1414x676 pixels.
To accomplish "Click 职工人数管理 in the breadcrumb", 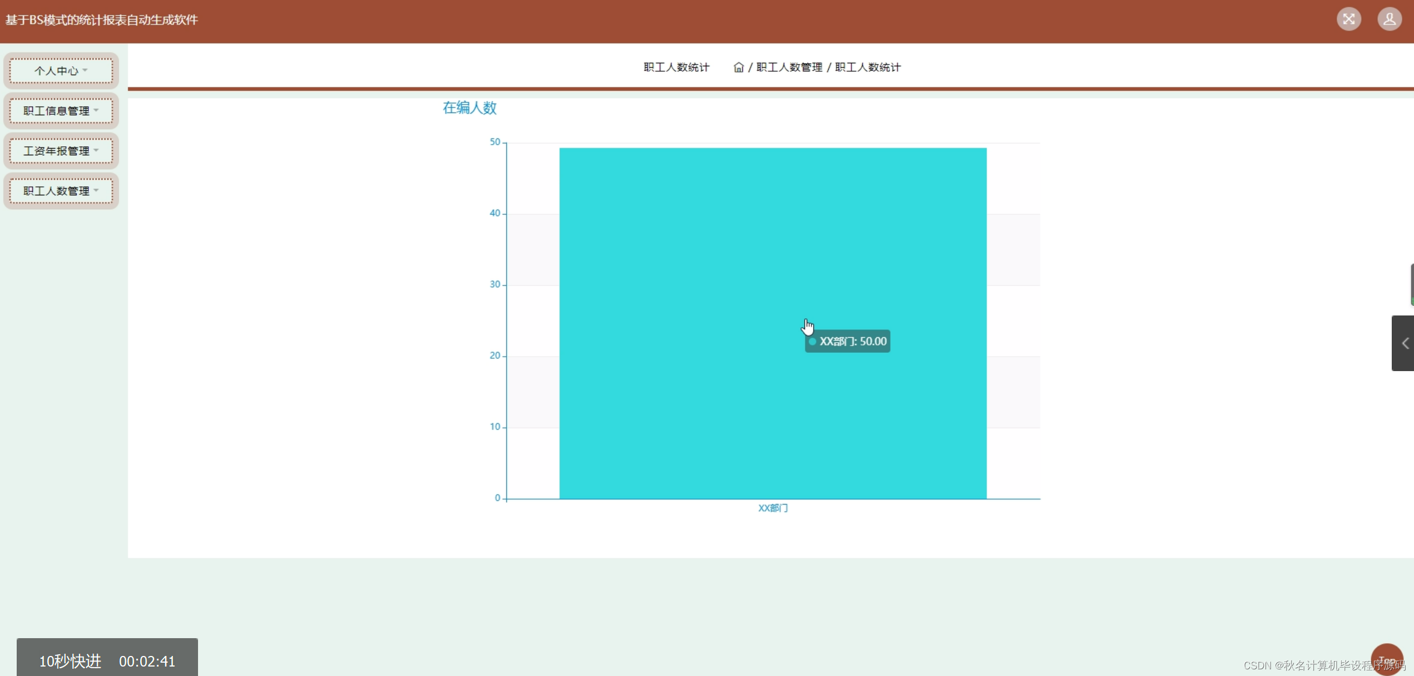I will (789, 67).
